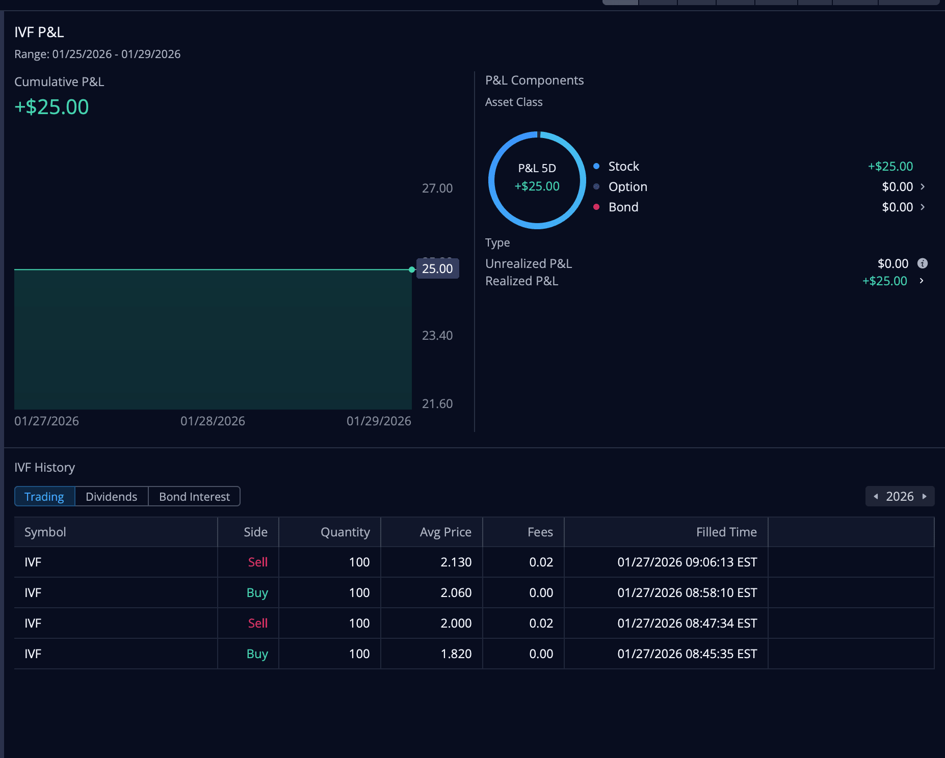
Task: Click the Stock legend blue dot
Action: click(596, 166)
